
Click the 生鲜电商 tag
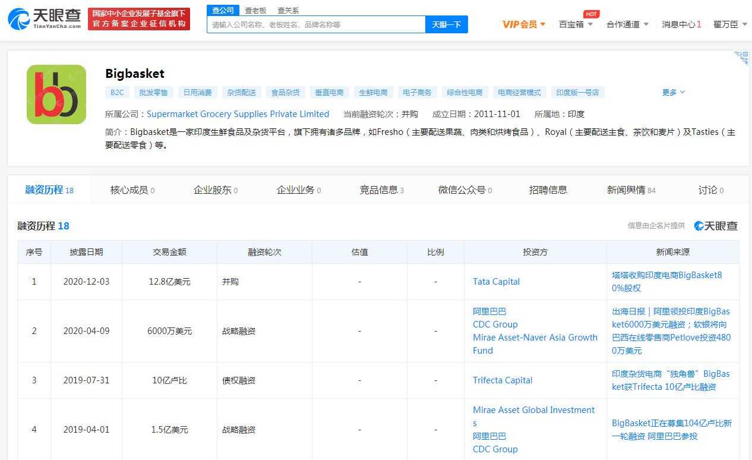(374, 92)
